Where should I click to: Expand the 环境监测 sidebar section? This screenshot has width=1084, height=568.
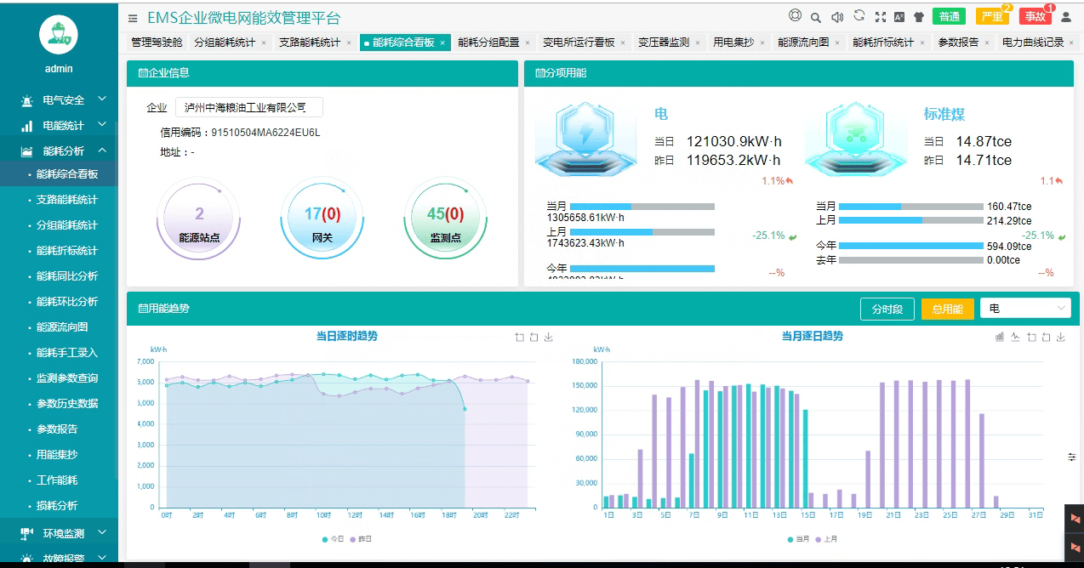tap(65, 533)
